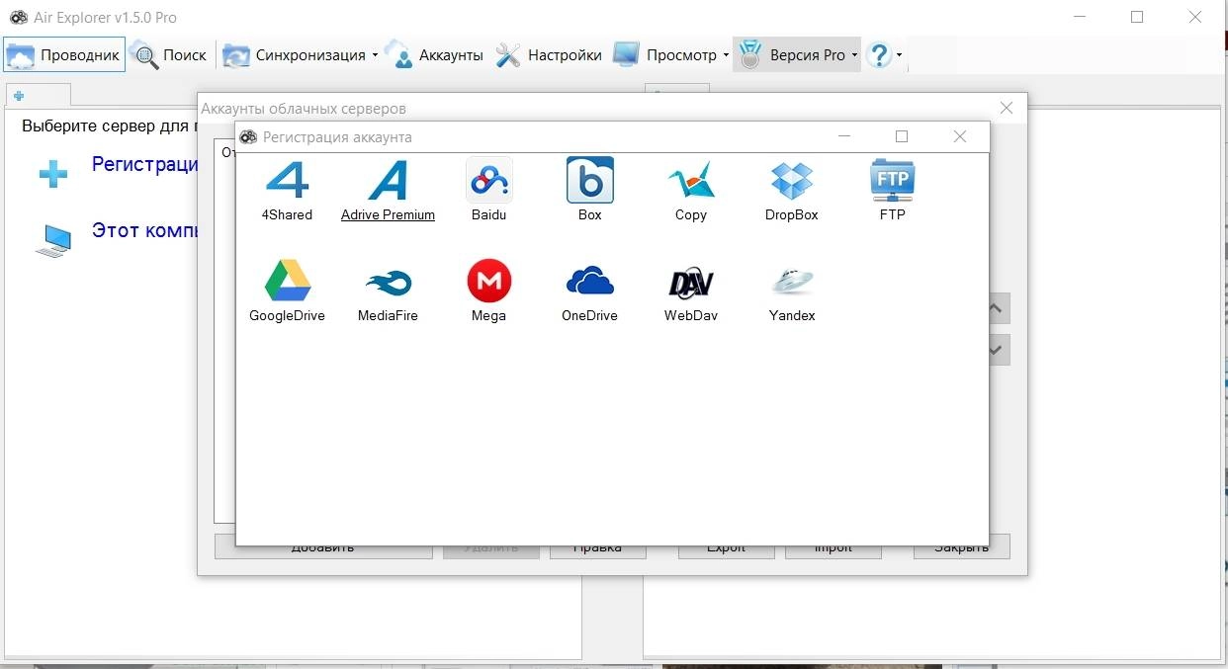Click Добавить button in accounts dialog
Viewport: 1228px width, 669px height.
point(322,546)
